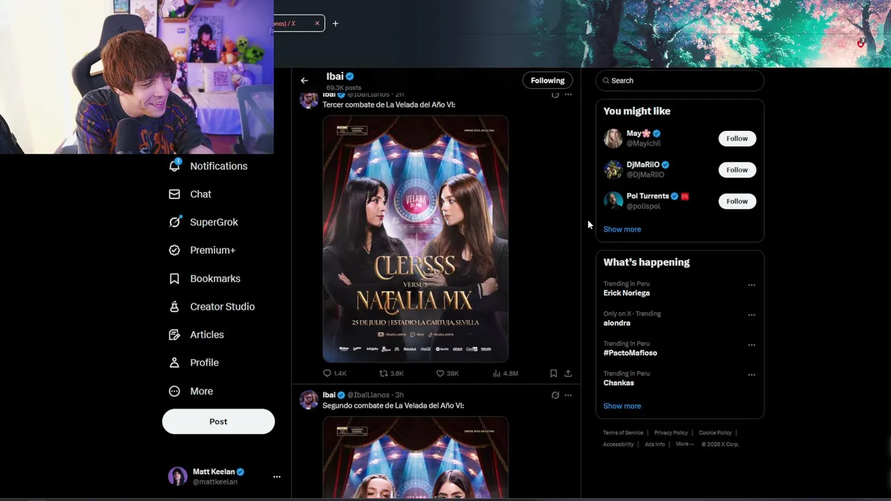
Task: Open Grok icon on Tercer combate post
Action: [555, 94]
